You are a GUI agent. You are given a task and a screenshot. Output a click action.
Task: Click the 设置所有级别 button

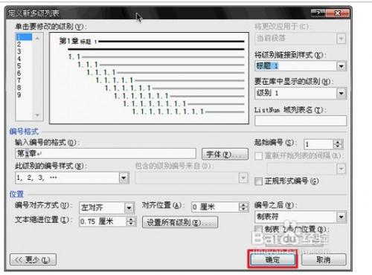click(x=180, y=222)
